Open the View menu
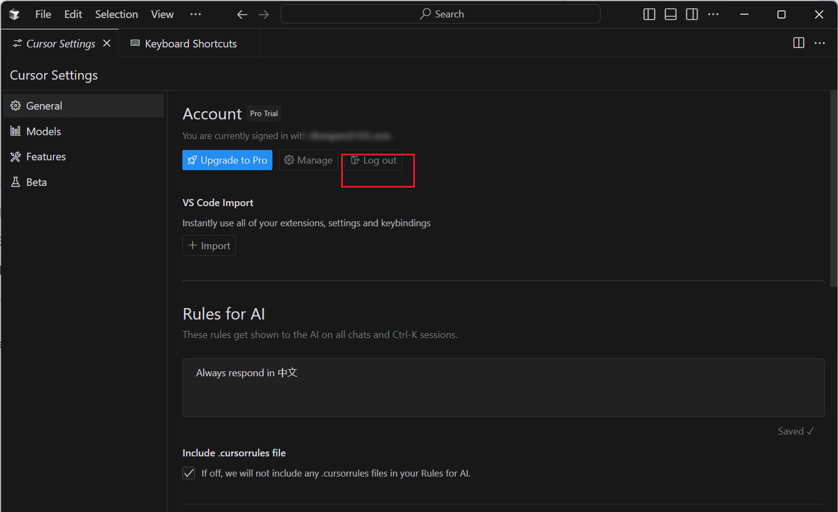 (x=162, y=14)
